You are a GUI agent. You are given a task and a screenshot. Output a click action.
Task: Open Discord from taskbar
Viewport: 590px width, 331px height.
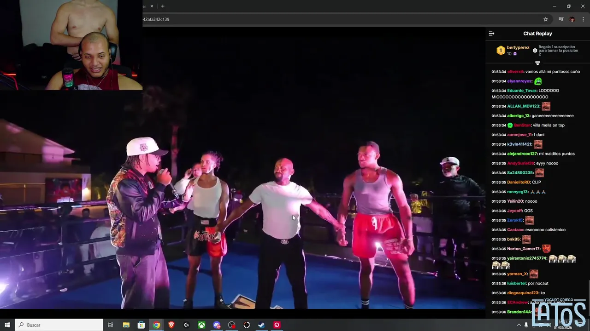217,325
